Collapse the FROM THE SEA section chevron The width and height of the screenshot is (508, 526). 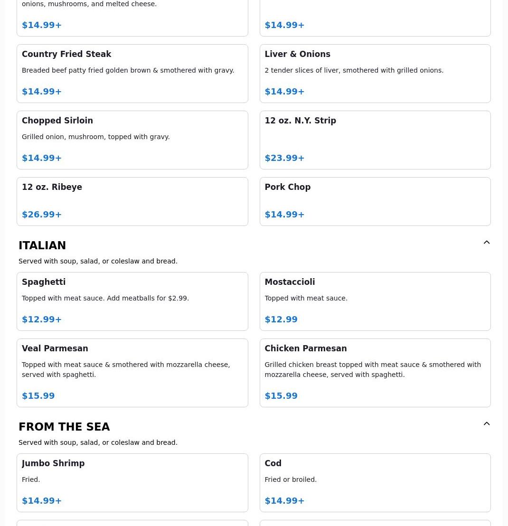pos(487,424)
